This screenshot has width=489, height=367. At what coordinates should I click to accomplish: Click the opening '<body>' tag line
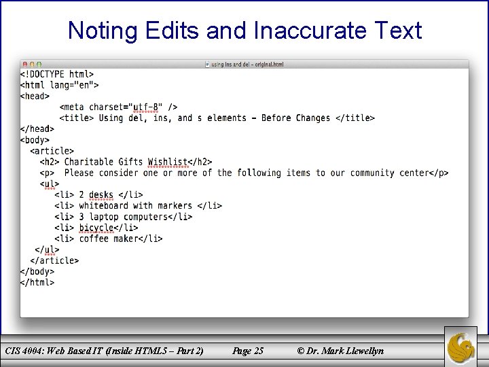[35, 140]
